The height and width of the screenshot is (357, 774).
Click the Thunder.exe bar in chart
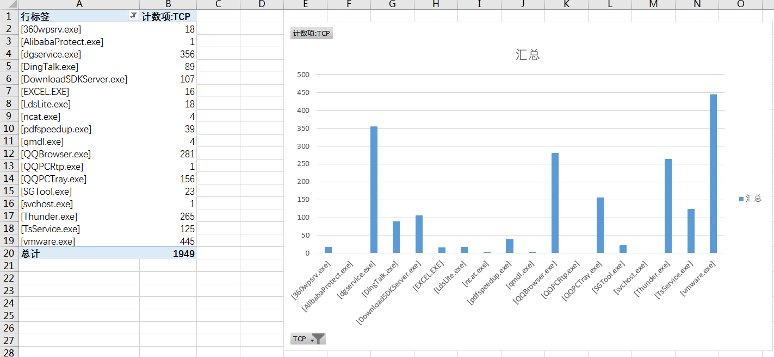[668, 206]
